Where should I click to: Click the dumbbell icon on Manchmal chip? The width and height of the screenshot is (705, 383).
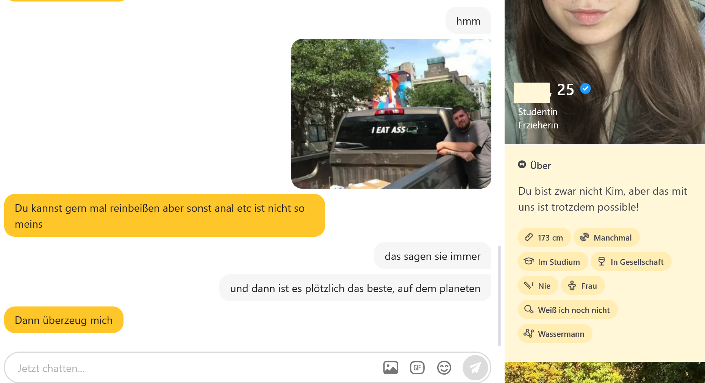pos(585,237)
